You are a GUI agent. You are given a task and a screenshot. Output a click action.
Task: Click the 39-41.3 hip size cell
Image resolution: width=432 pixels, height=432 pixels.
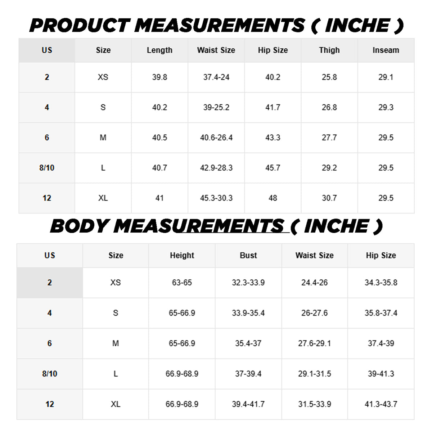coord(381,374)
